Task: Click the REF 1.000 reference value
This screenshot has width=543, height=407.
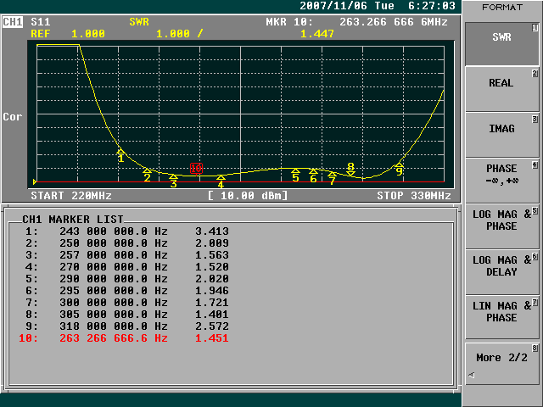Action: point(68,34)
